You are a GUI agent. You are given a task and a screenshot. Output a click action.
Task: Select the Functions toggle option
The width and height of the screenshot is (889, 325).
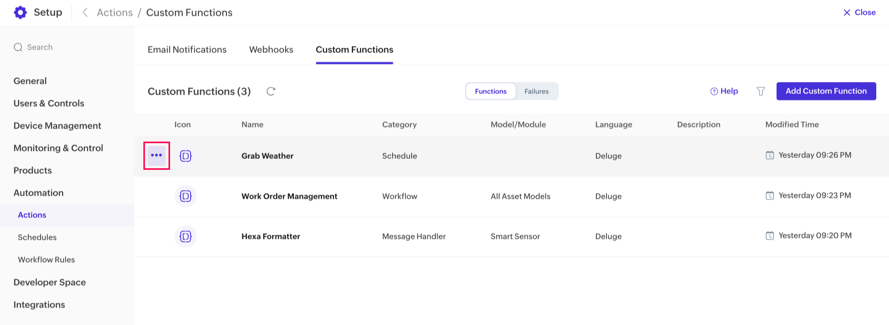click(490, 91)
